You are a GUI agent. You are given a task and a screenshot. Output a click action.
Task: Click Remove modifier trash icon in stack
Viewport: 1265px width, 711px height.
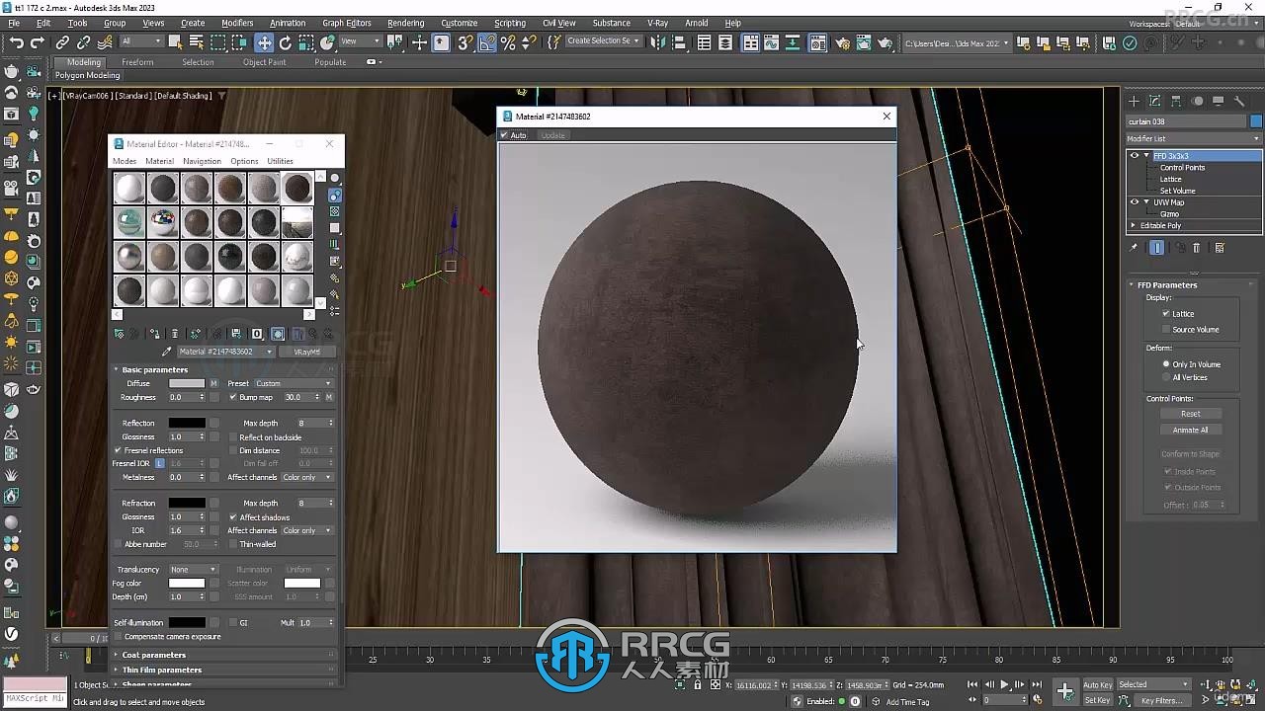click(x=1196, y=248)
